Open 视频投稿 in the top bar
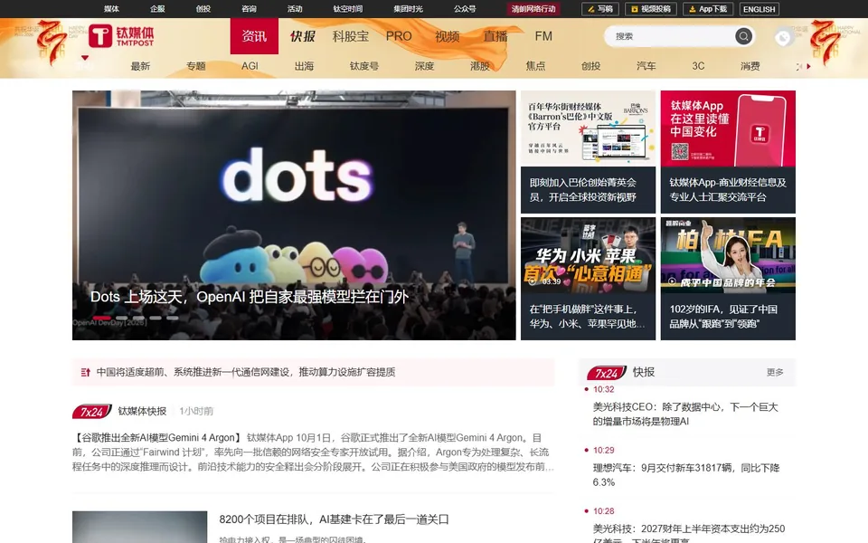Viewport: 868px width, 543px height. (x=651, y=9)
